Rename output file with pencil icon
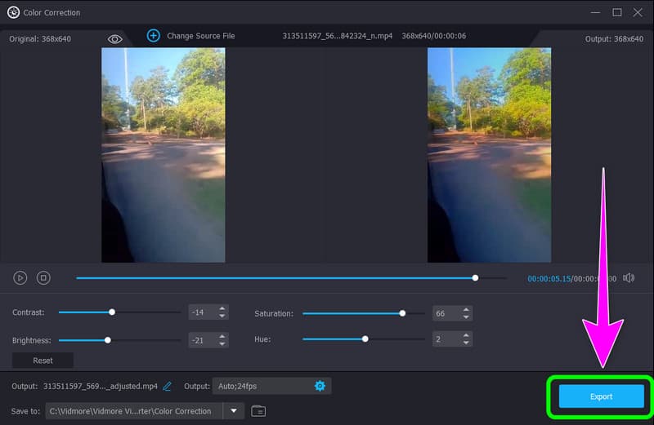The width and height of the screenshot is (654, 425). tap(168, 386)
